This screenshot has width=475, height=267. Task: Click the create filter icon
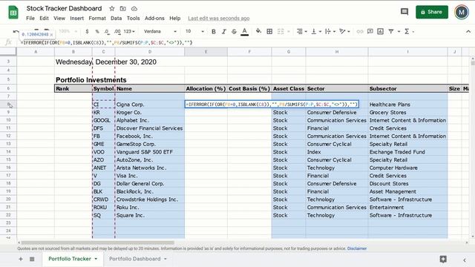pyautogui.click(x=391, y=31)
